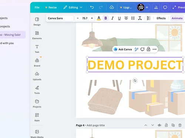Open the Canva Sans font selector
Screen dimensions: 185x138
pos(60,18)
